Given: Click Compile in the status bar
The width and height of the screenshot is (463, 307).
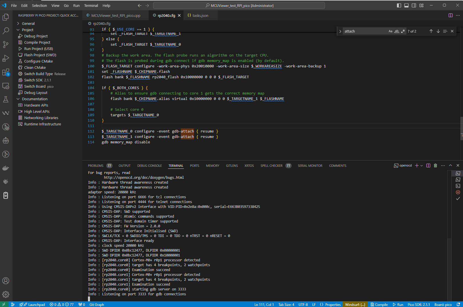Looking at the screenshot, I should pyautogui.click(x=379, y=304).
